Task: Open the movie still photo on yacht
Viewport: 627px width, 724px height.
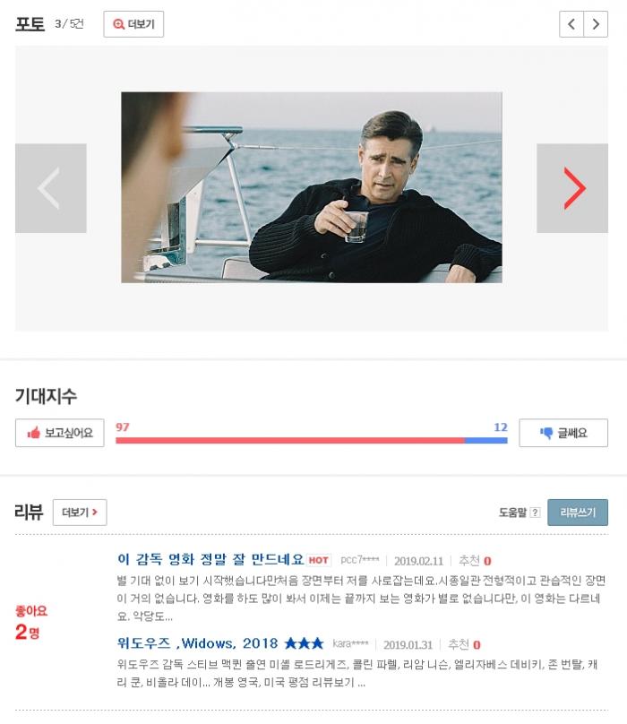Action: point(312,187)
